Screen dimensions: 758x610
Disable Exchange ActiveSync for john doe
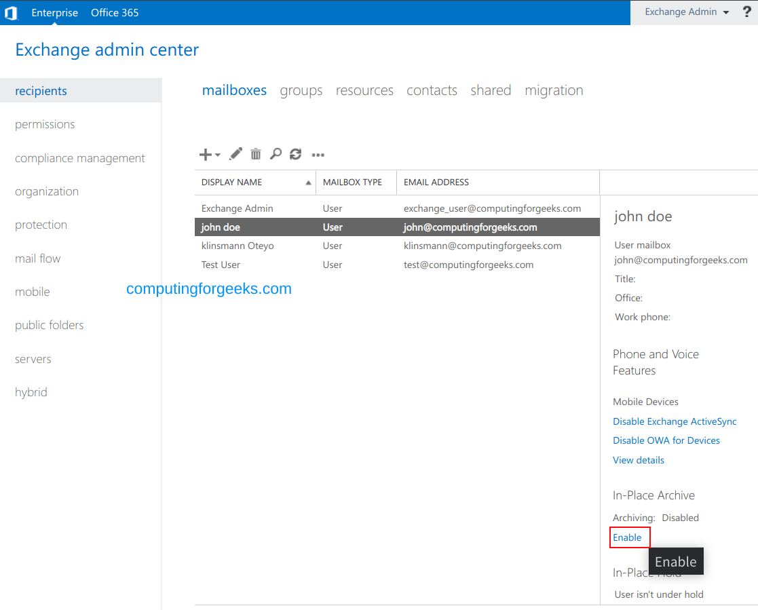point(675,421)
